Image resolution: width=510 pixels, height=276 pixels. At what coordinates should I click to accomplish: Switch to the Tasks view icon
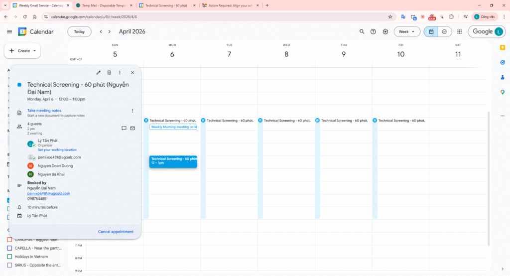click(444, 31)
